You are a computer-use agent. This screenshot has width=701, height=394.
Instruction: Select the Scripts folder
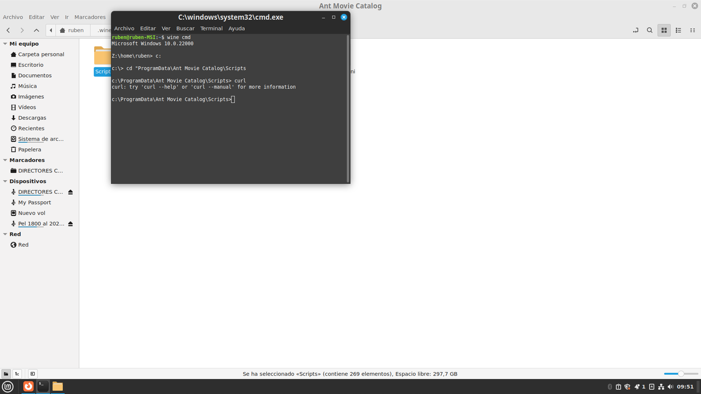pyautogui.click(x=102, y=60)
